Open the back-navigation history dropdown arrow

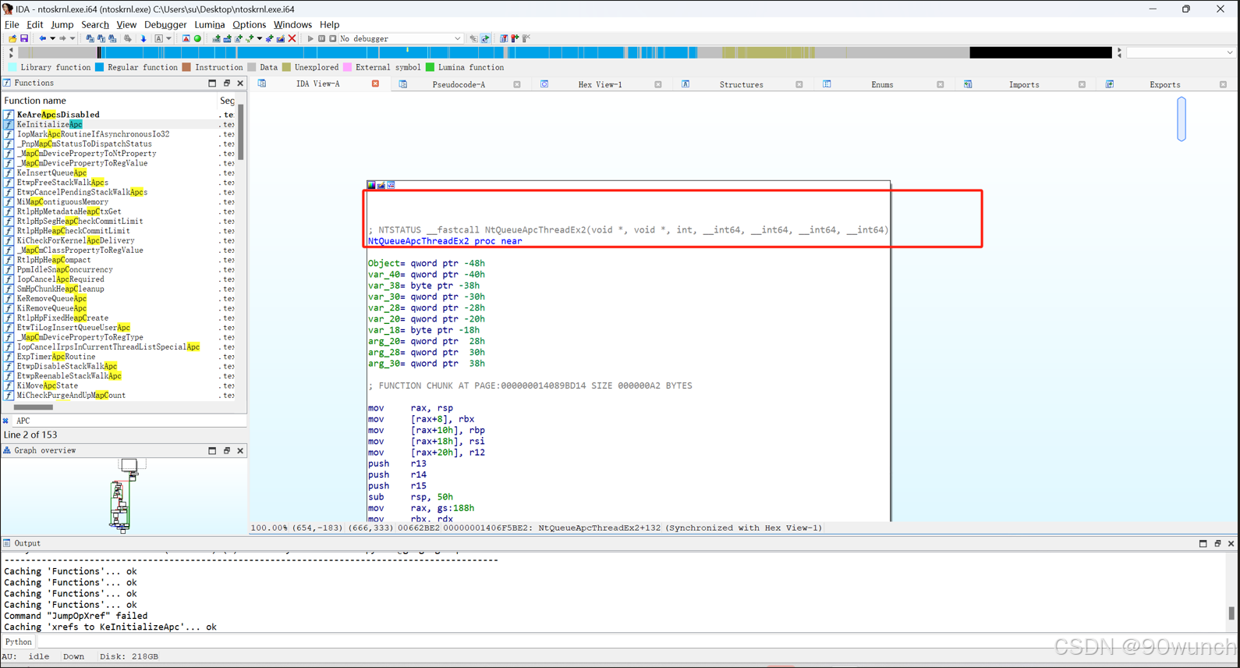[x=52, y=38]
